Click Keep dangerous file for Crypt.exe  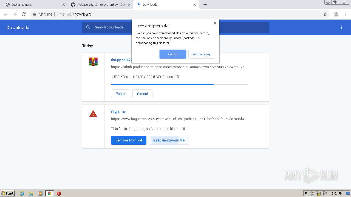pos(169,140)
